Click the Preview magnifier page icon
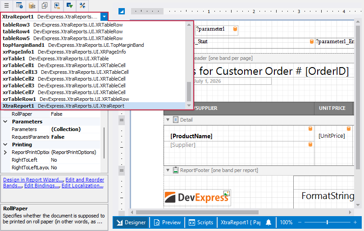The width and height of the screenshot is (364, 231). [x=157, y=222]
